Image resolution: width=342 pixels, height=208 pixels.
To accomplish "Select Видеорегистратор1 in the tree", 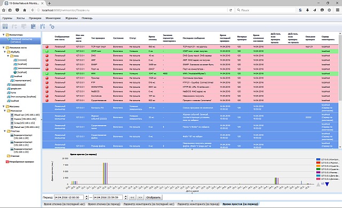I will (x=23, y=137).
